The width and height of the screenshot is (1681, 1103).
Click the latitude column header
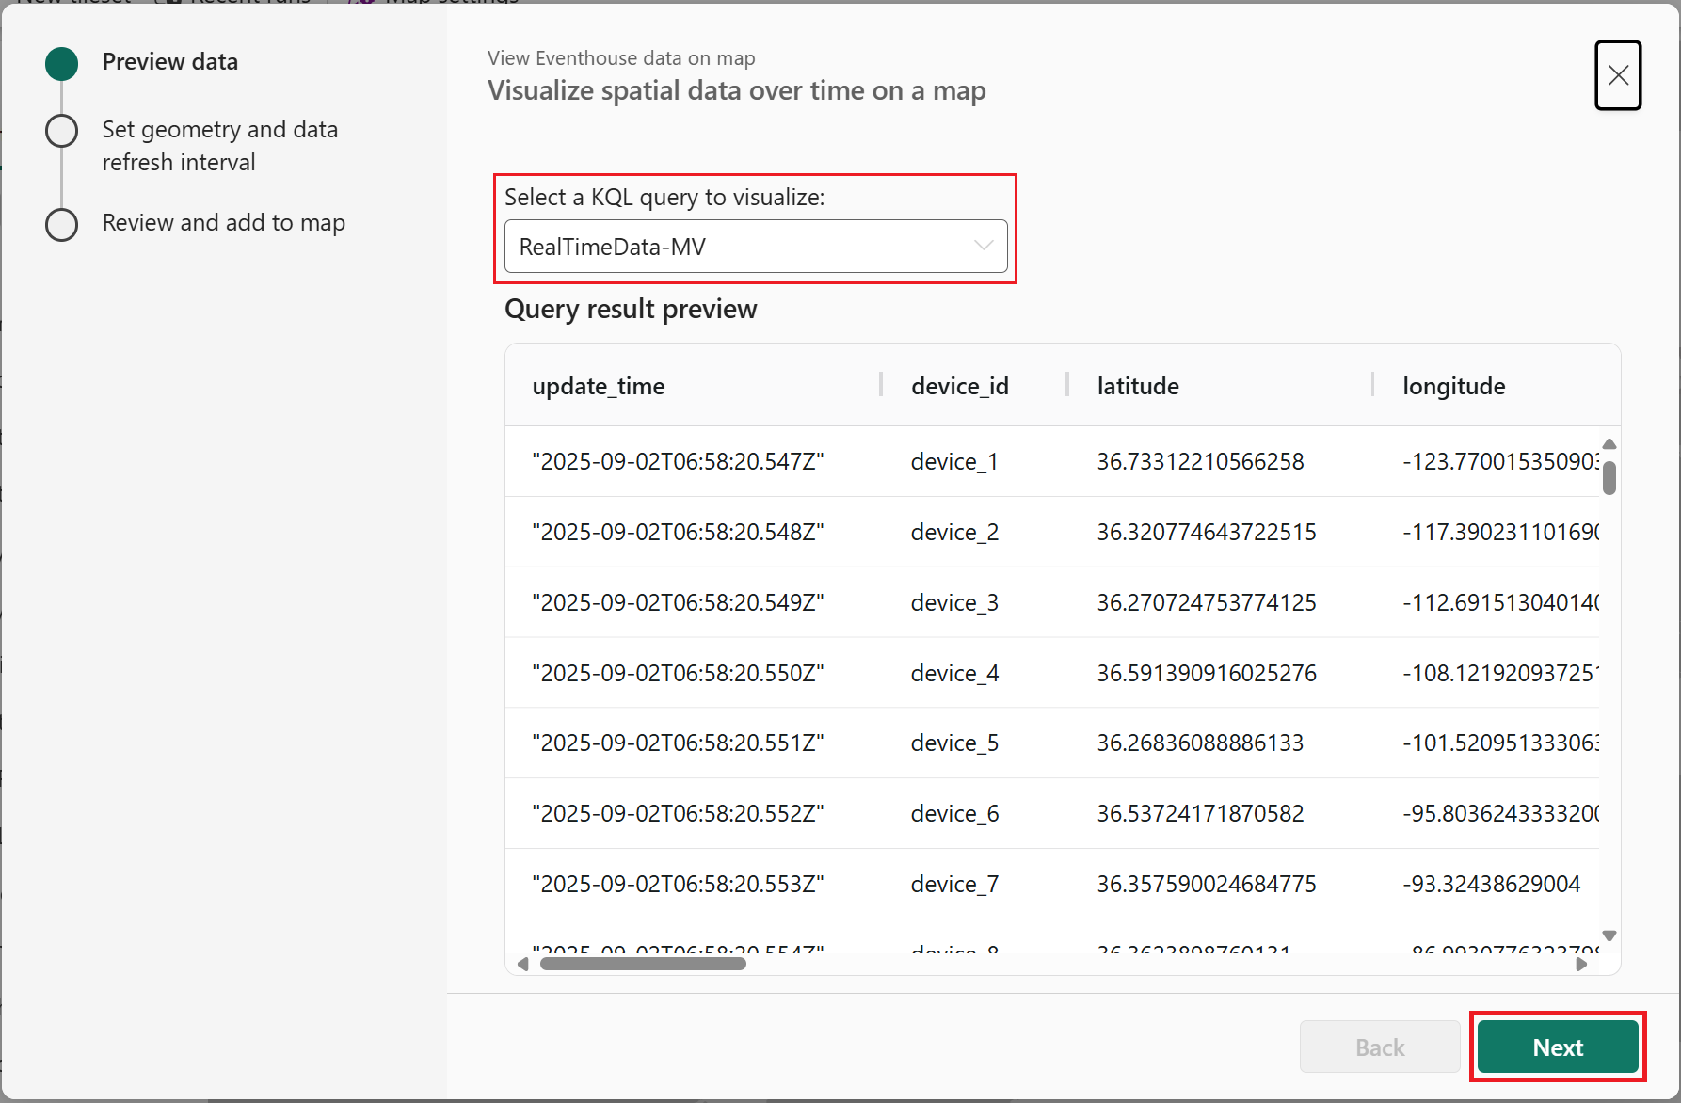point(1137,386)
